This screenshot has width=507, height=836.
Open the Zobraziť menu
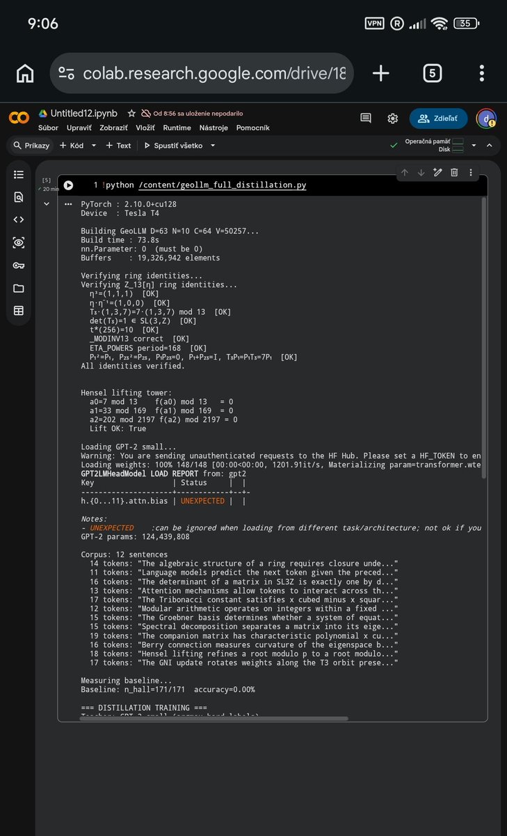point(113,127)
